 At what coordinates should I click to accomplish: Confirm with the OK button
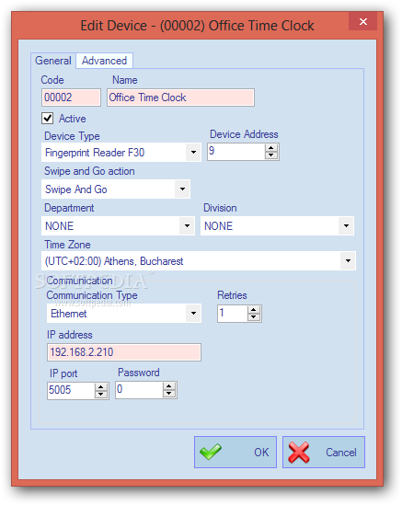235,452
